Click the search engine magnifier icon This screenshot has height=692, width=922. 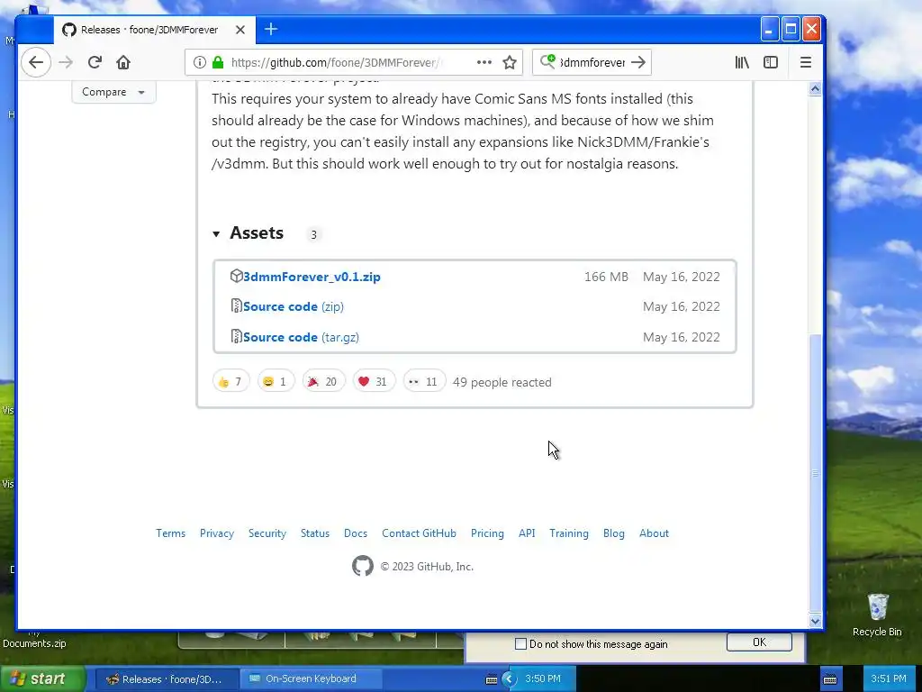tap(547, 61)
